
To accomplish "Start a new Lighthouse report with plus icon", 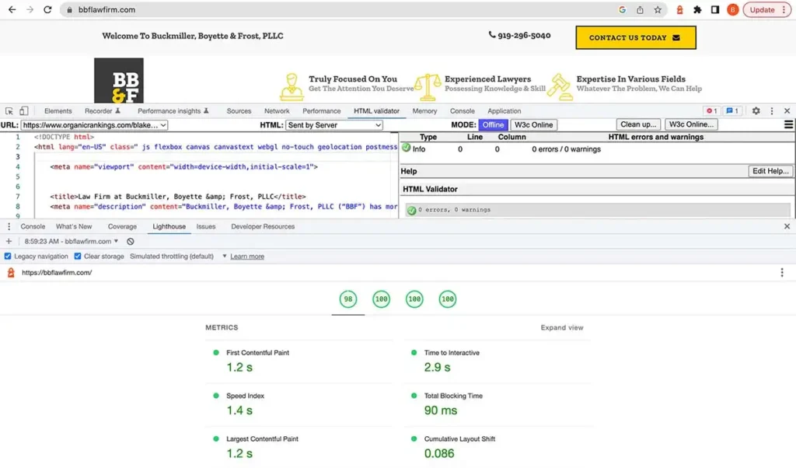I will click(x=9, y=242).
